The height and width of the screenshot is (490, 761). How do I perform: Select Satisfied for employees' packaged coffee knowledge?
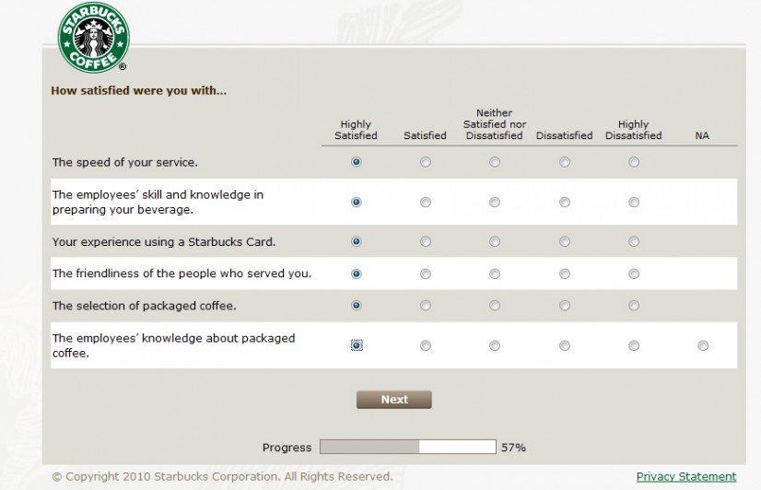click(425, 346)
